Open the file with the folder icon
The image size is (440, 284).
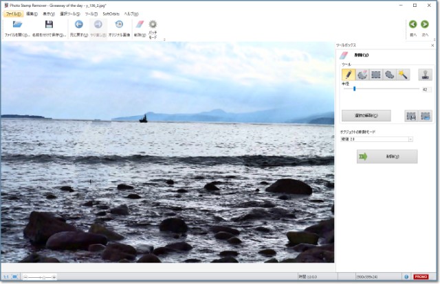16,27
